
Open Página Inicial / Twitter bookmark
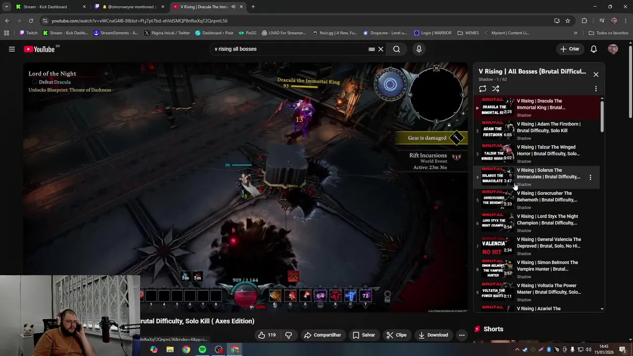pos(167,33)
